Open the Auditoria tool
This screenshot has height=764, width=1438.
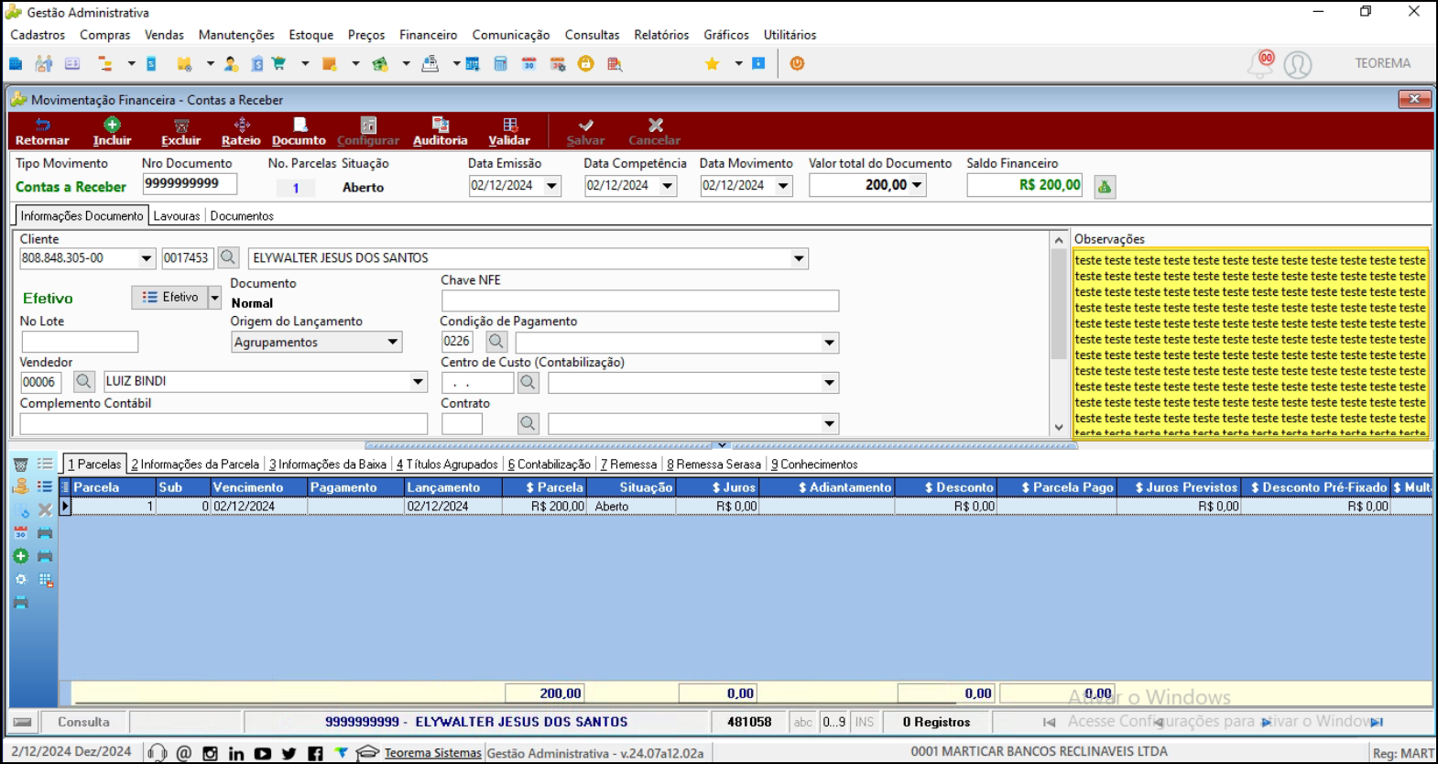[x=440, y=132]
